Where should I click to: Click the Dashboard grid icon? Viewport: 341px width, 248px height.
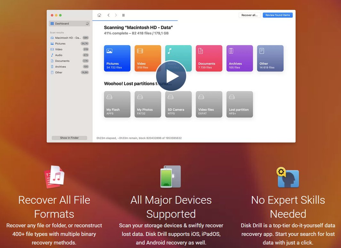point(52,23)
